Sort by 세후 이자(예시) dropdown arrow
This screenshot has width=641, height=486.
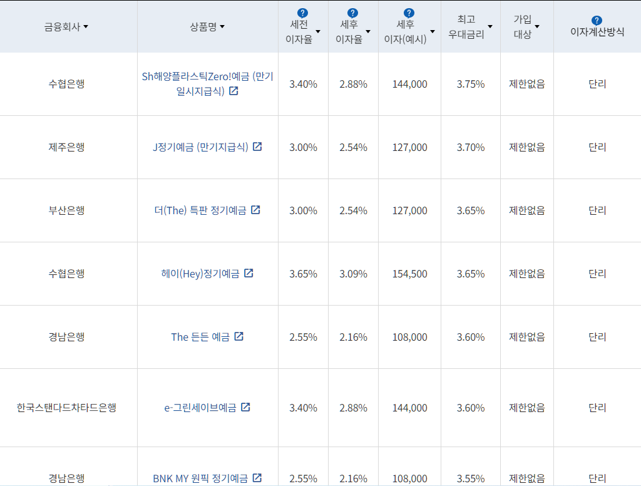(433, 31)
